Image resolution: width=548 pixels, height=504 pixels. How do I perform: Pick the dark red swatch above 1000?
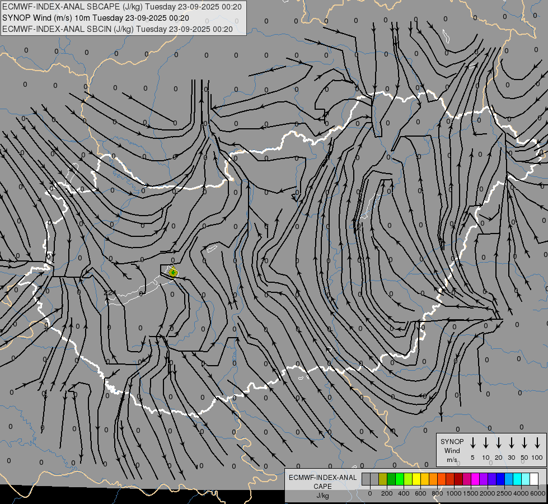coord(458,479)
